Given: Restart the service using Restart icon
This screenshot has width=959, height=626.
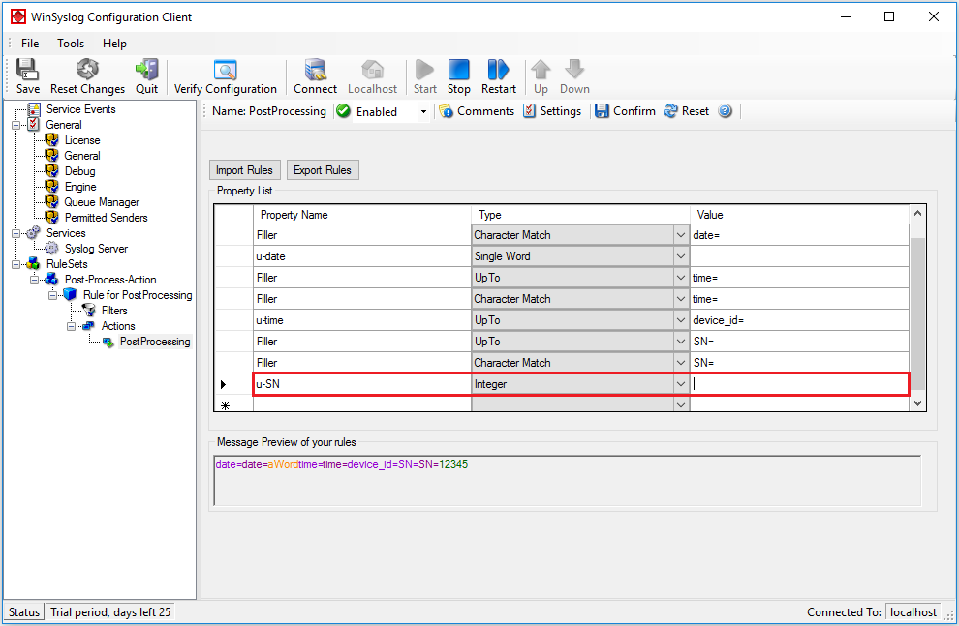Looking at the screenshot, I should coord(499,76).
